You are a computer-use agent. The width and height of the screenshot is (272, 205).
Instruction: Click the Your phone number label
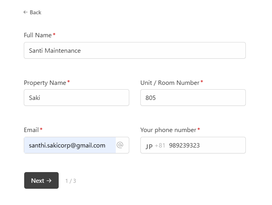tap(168, 130)
